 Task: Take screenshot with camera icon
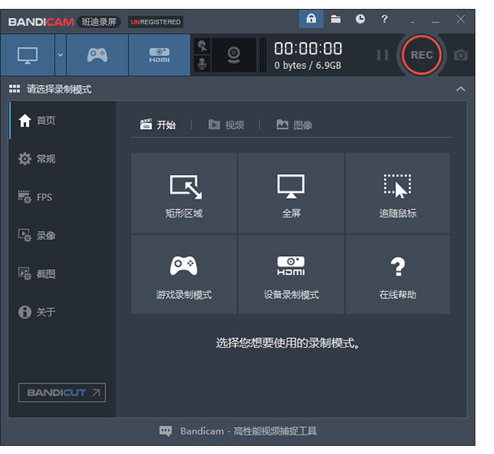(461, 55)
